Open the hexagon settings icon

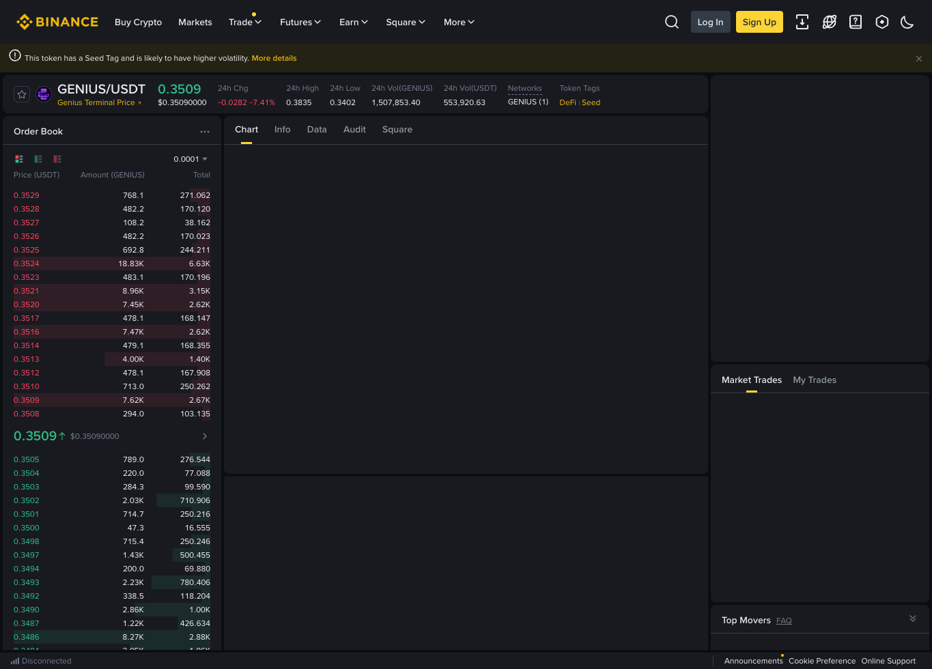coord(882,22)
